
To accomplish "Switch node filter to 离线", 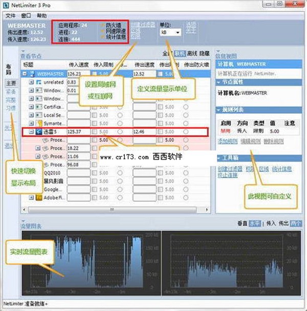I will pos(192,53).
